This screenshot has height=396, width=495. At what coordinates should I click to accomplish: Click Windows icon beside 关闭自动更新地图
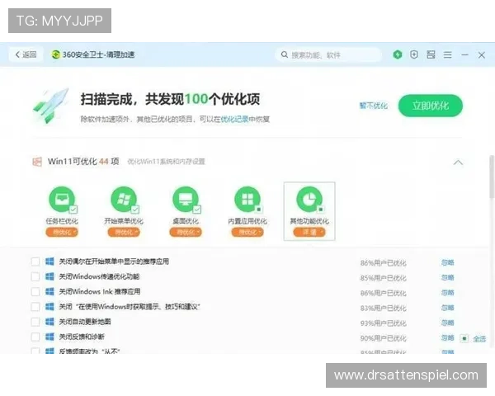(49, 322)
